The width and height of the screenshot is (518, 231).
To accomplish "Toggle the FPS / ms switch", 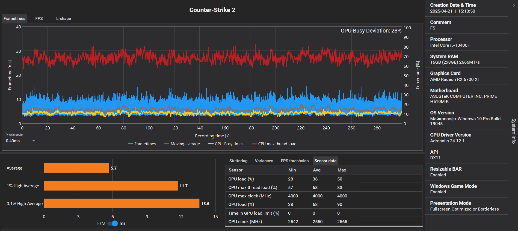I will (x=113, y=223).
